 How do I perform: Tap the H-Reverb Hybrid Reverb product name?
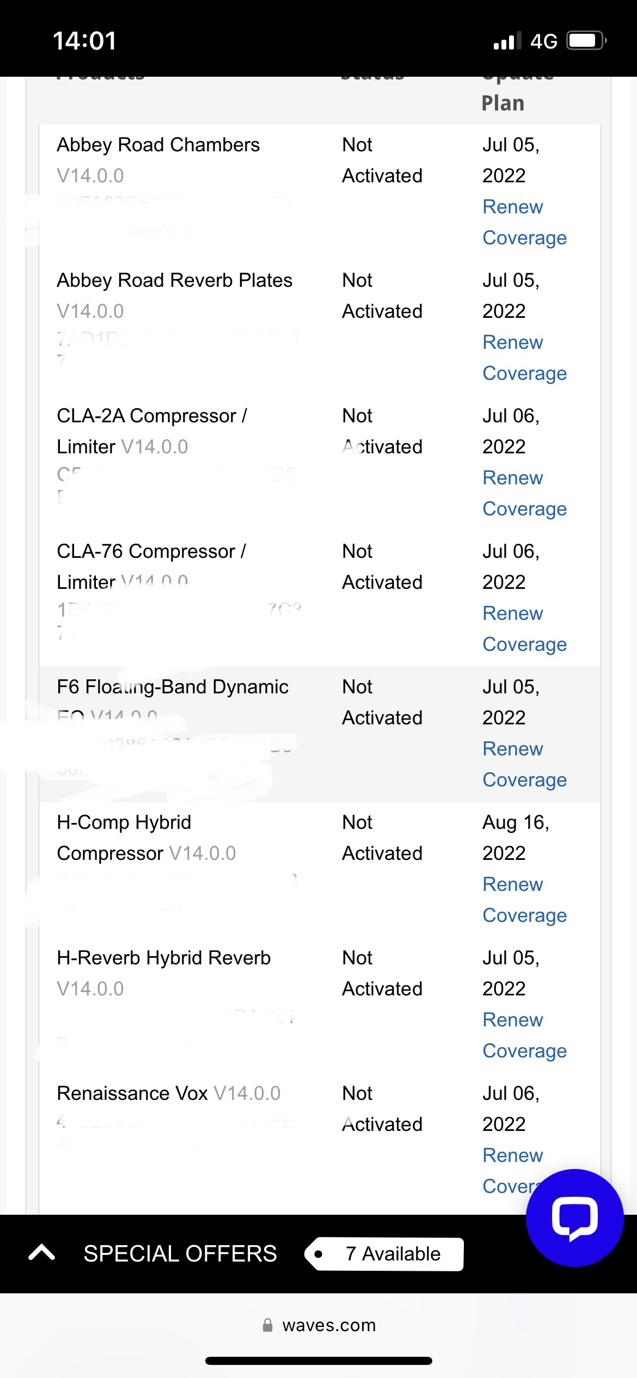tap(163, 958)
